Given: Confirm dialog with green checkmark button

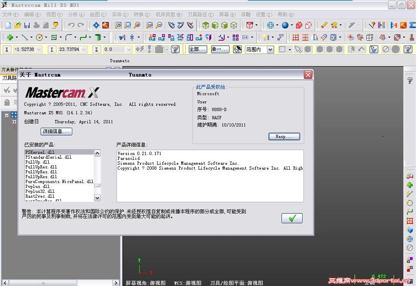Looking at the screenshot, I should coord(292,218).
